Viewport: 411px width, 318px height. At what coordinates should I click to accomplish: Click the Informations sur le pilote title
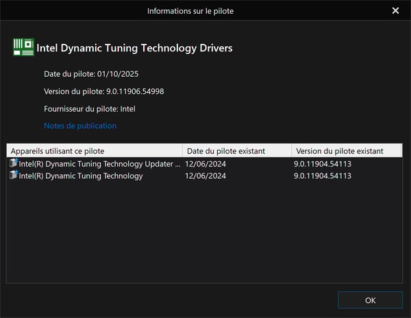point(190,11)
